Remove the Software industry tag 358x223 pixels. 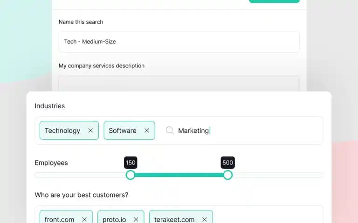[146, 131]
